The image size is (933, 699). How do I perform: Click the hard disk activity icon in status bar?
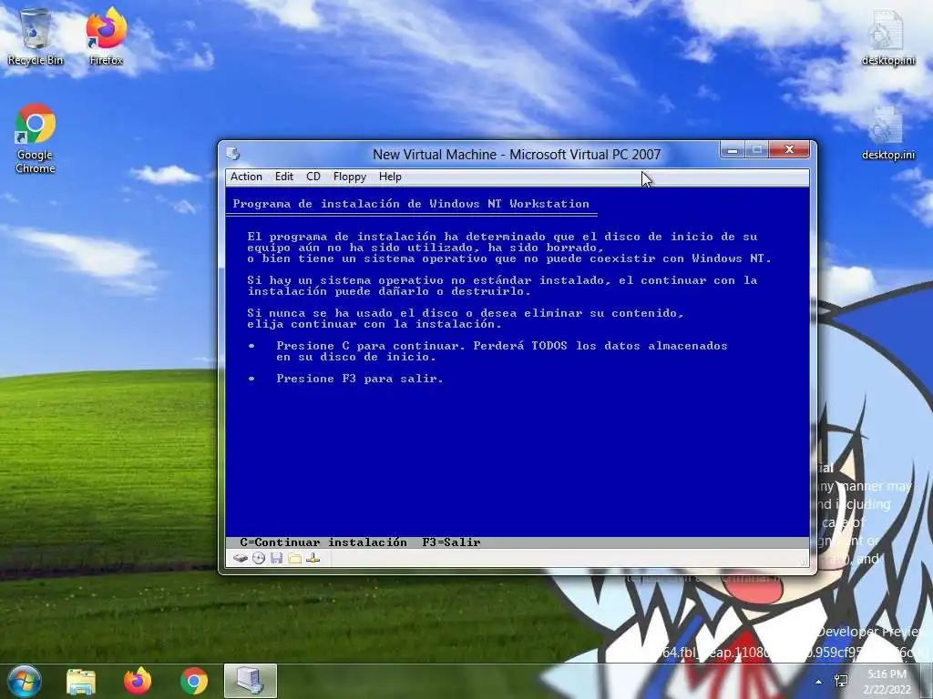click(241, 558)
